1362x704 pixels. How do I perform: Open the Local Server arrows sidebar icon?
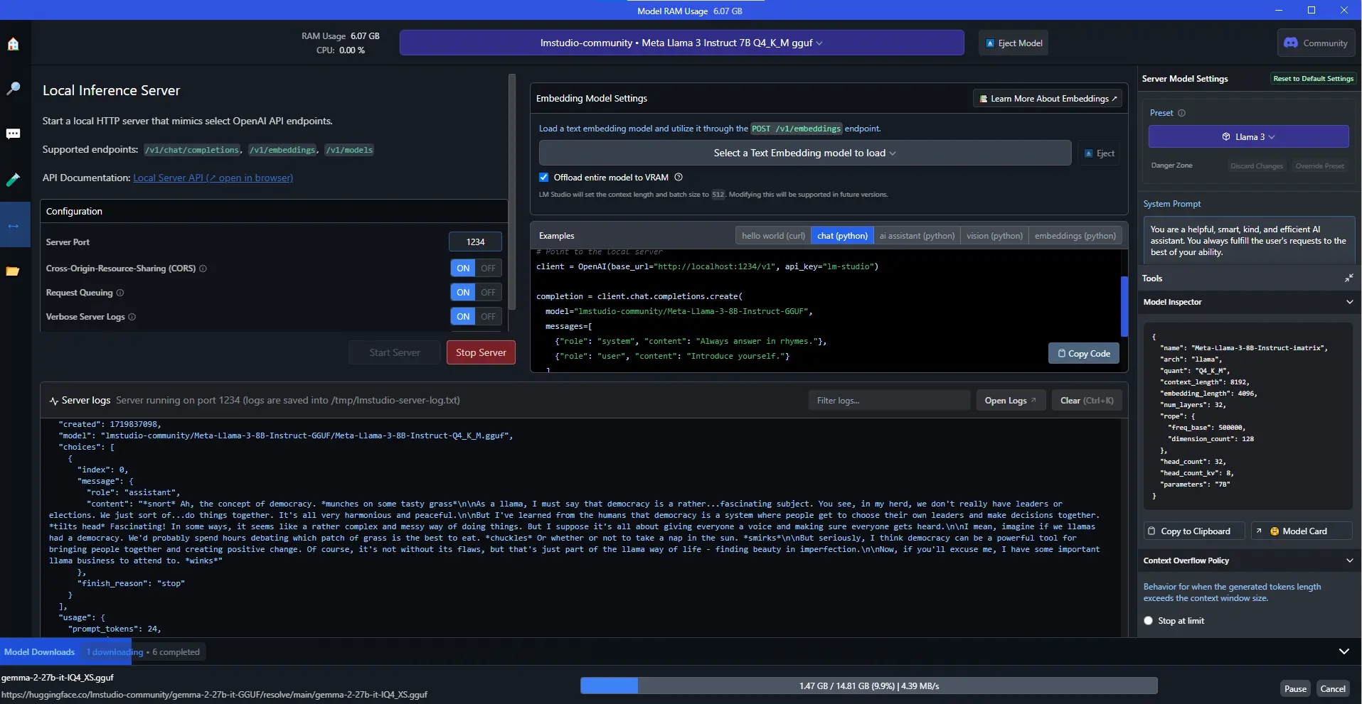[13, 225]
